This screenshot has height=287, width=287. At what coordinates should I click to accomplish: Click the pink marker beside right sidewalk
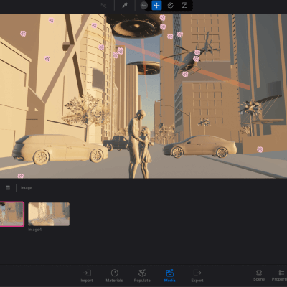click(x=260, y=149)
